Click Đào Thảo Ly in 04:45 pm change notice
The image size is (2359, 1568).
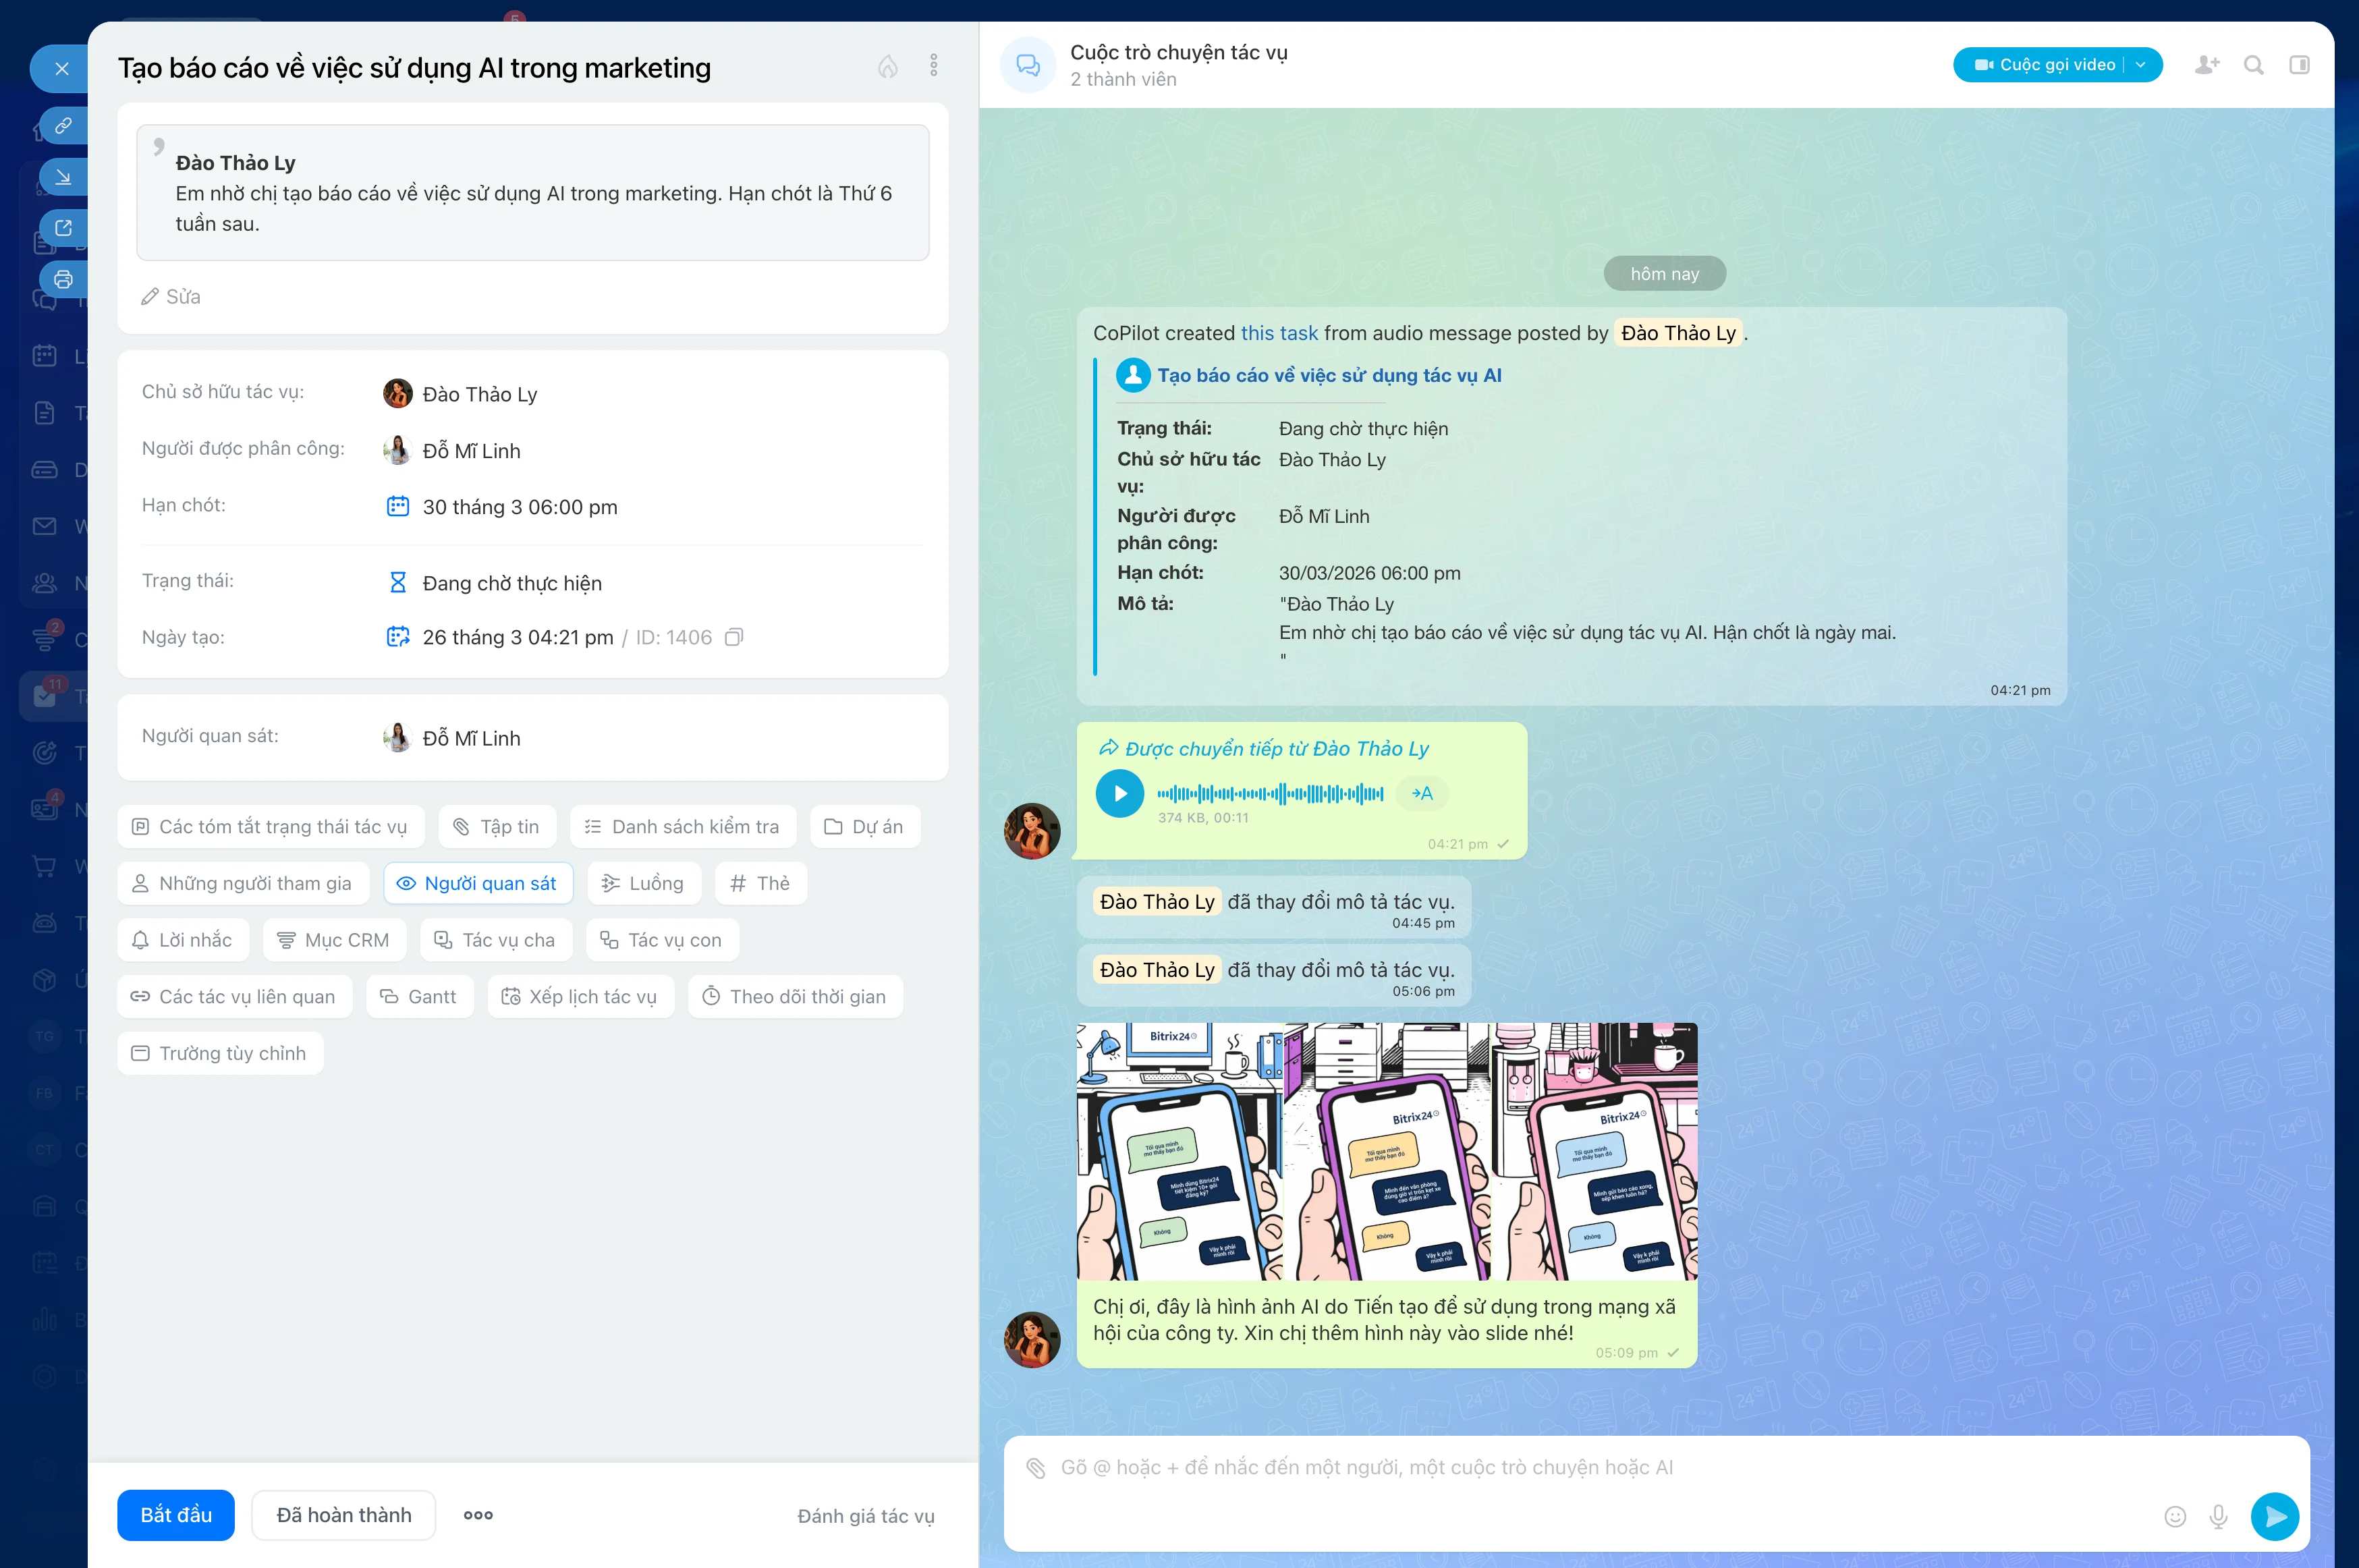tap(1157, 902)
